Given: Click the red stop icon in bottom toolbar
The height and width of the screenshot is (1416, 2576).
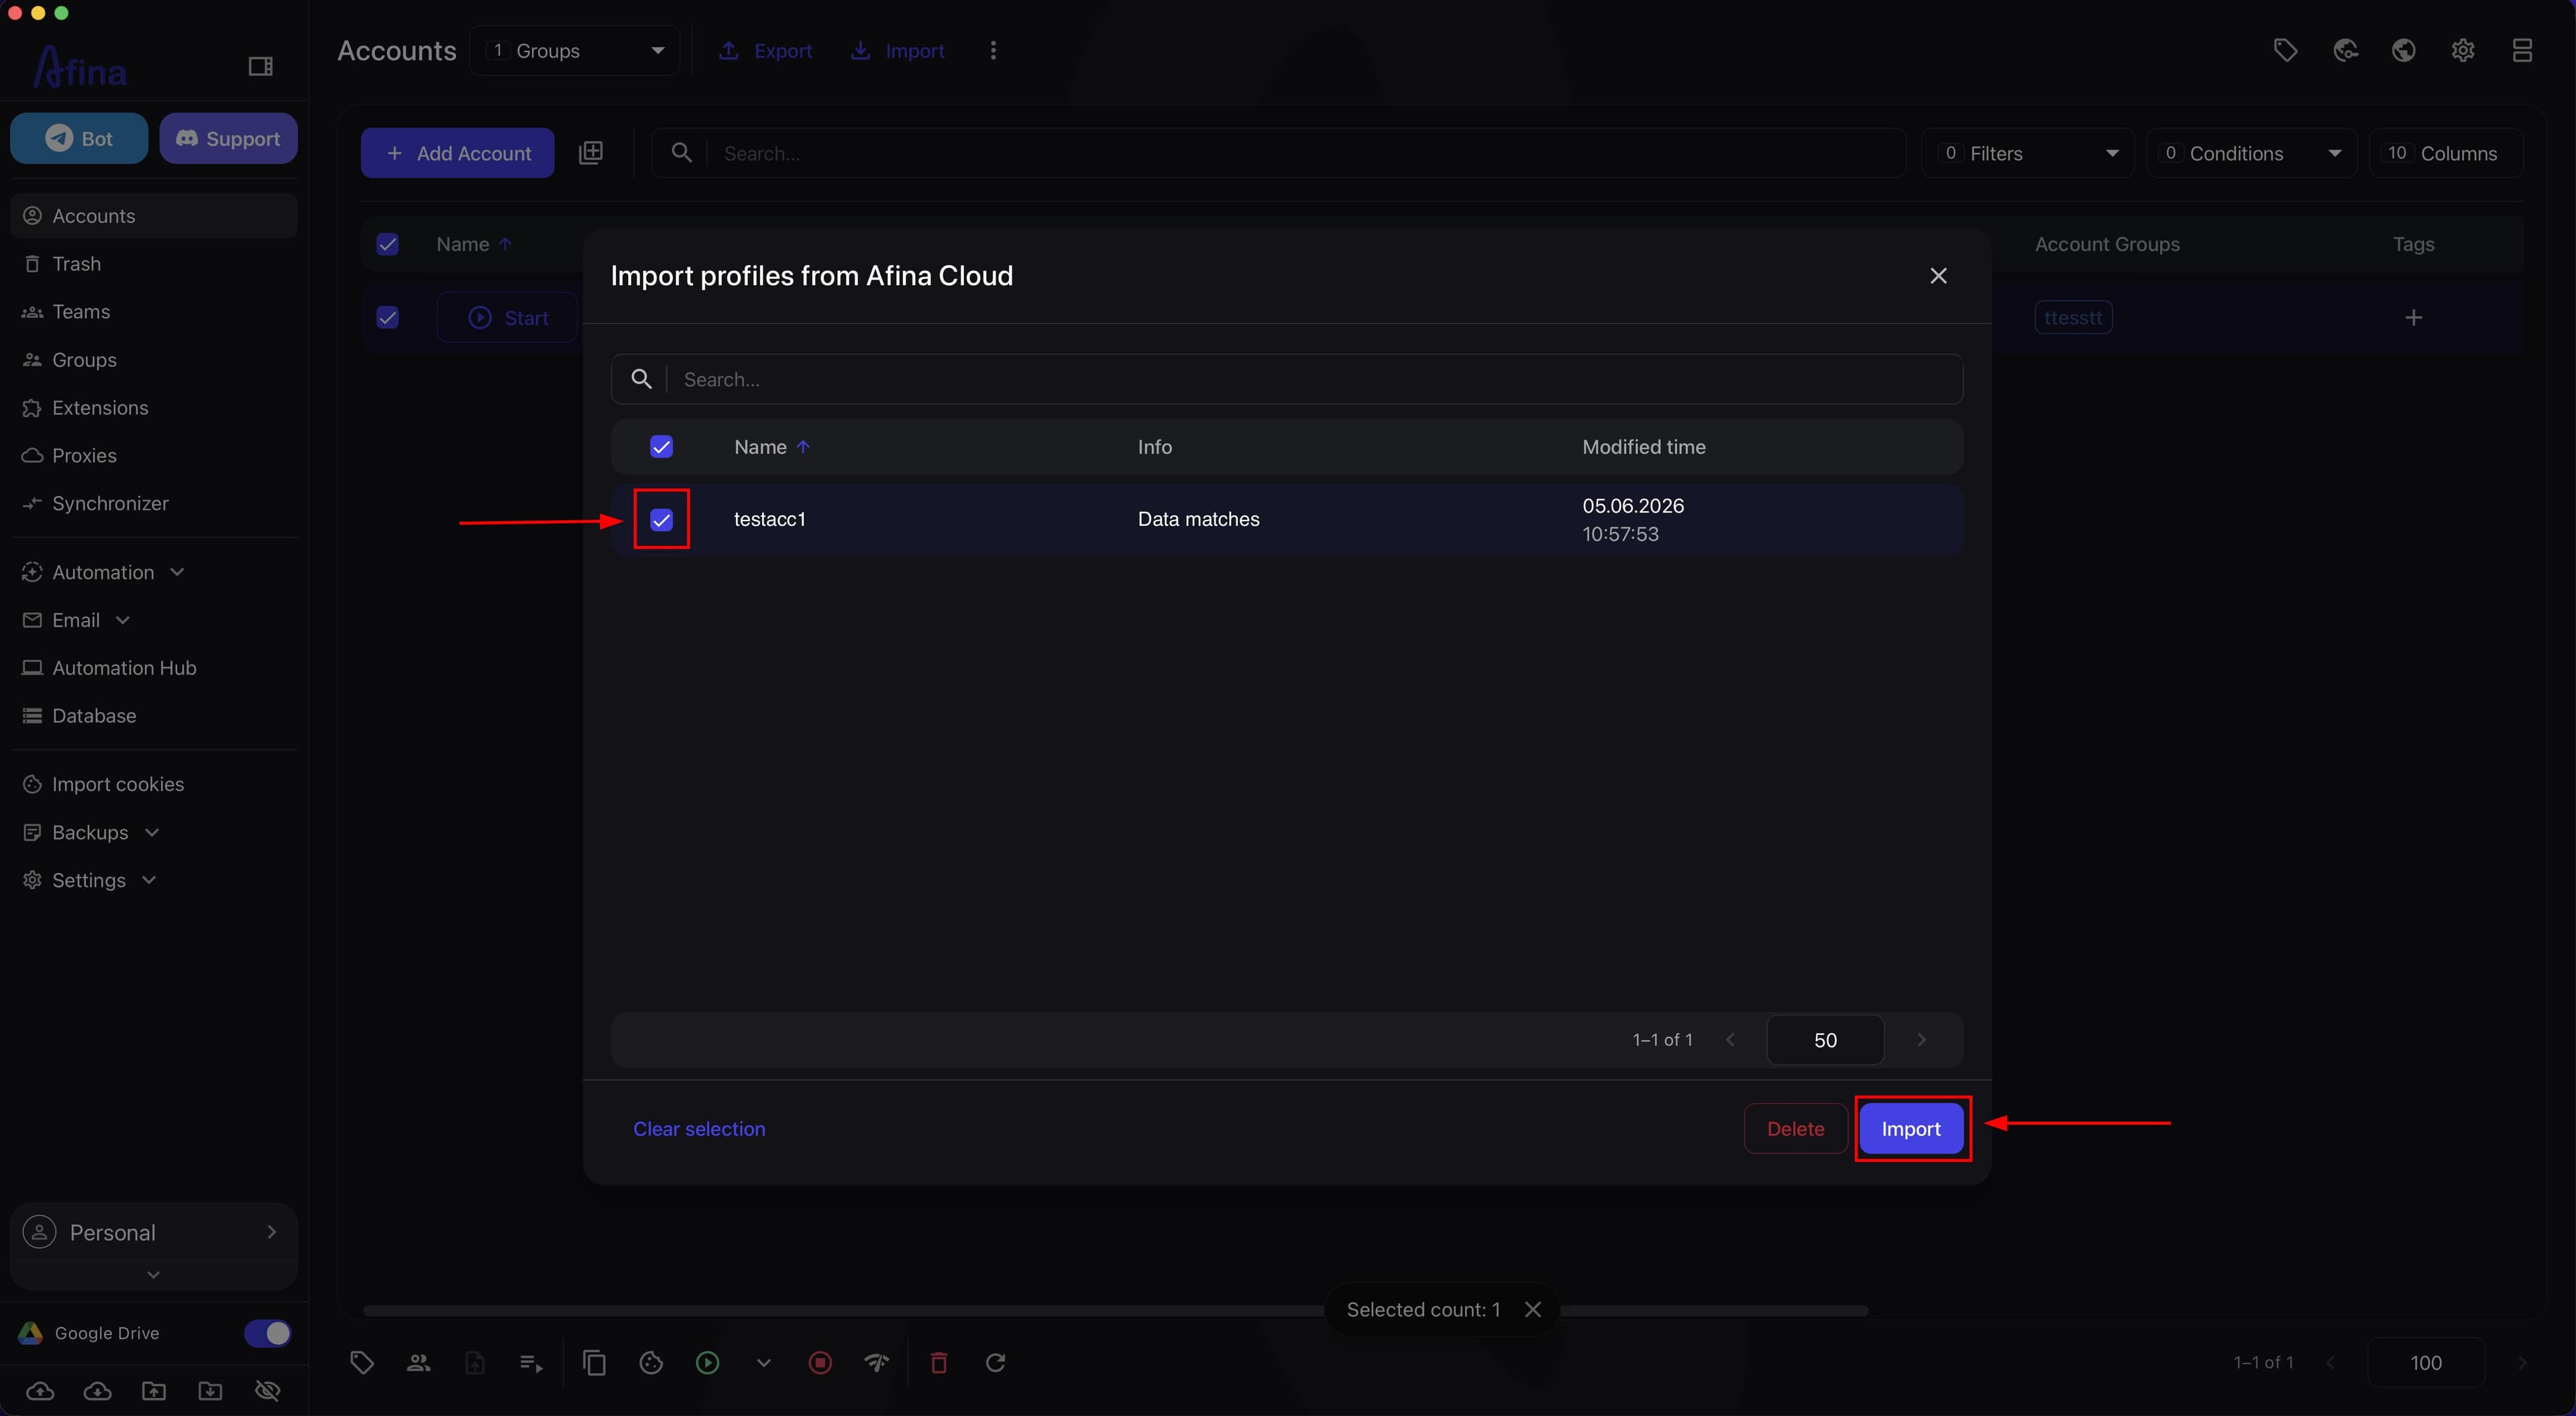Looking at the screenshot, I should click(x=820, y=1362).
